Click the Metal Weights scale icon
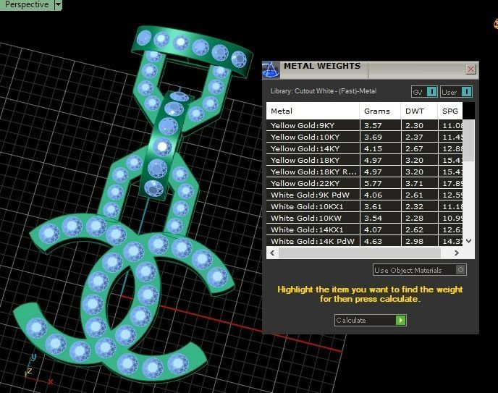Viewport: 498px width, 393px height. click(x=271, y=69)
